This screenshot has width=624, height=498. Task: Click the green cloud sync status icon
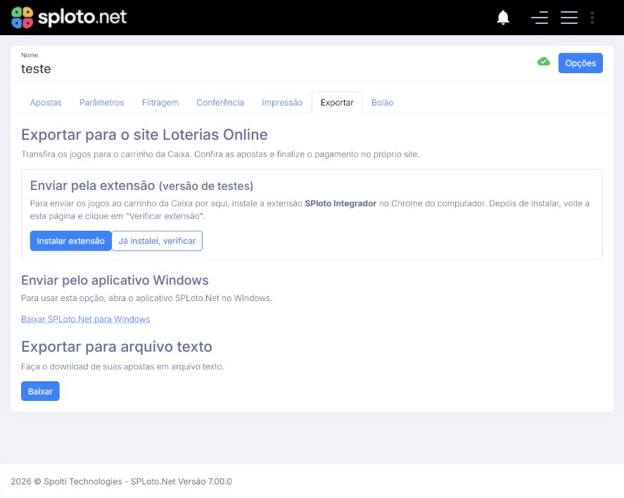(544, 62)
